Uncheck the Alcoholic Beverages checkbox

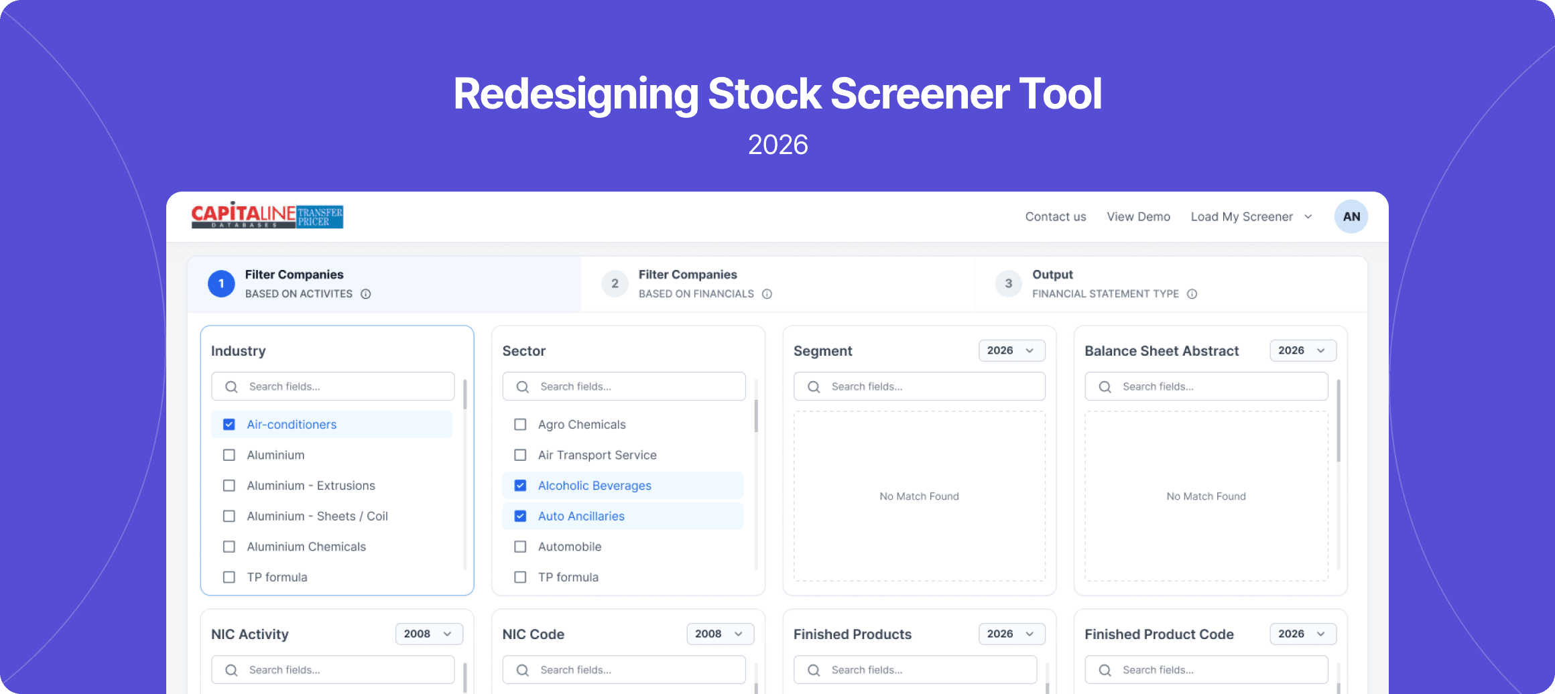click(520, 486)
